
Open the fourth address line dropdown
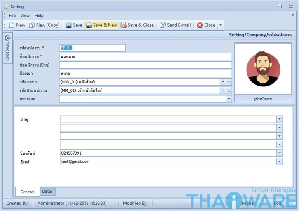pyautogui.click(x=279, y=145)
